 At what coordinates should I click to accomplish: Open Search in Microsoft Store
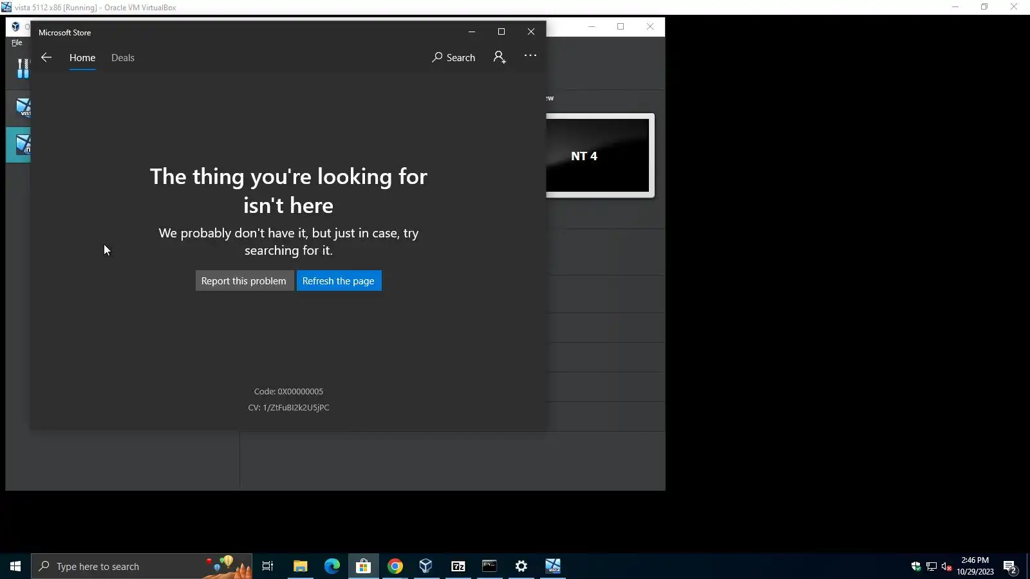tap(454, 57)
